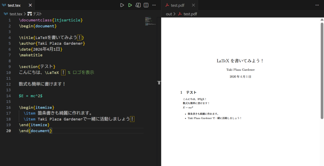Place cursor on \maketitle line
Viewport: 324px width, 166px height.
click(x=30, y=55)
